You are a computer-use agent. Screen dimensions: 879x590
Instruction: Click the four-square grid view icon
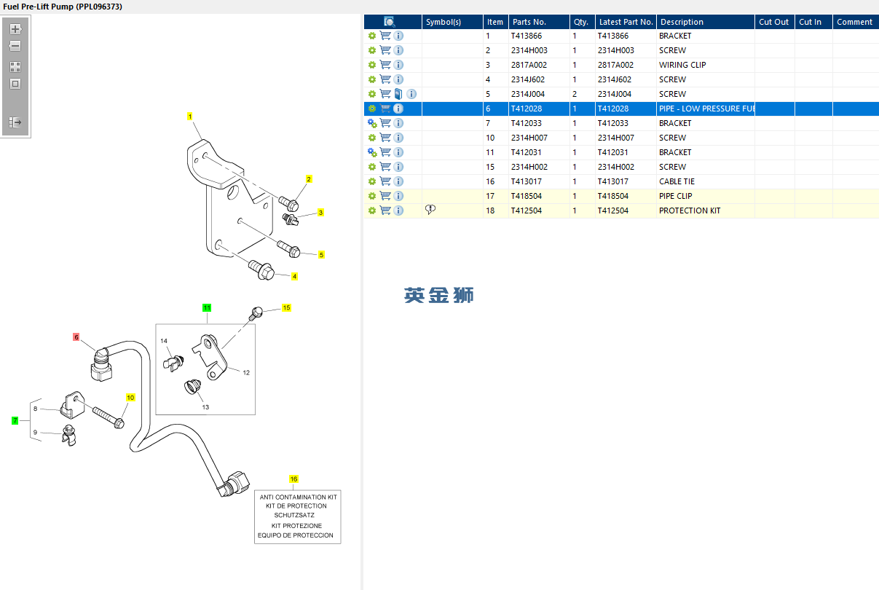pos(15,66)
